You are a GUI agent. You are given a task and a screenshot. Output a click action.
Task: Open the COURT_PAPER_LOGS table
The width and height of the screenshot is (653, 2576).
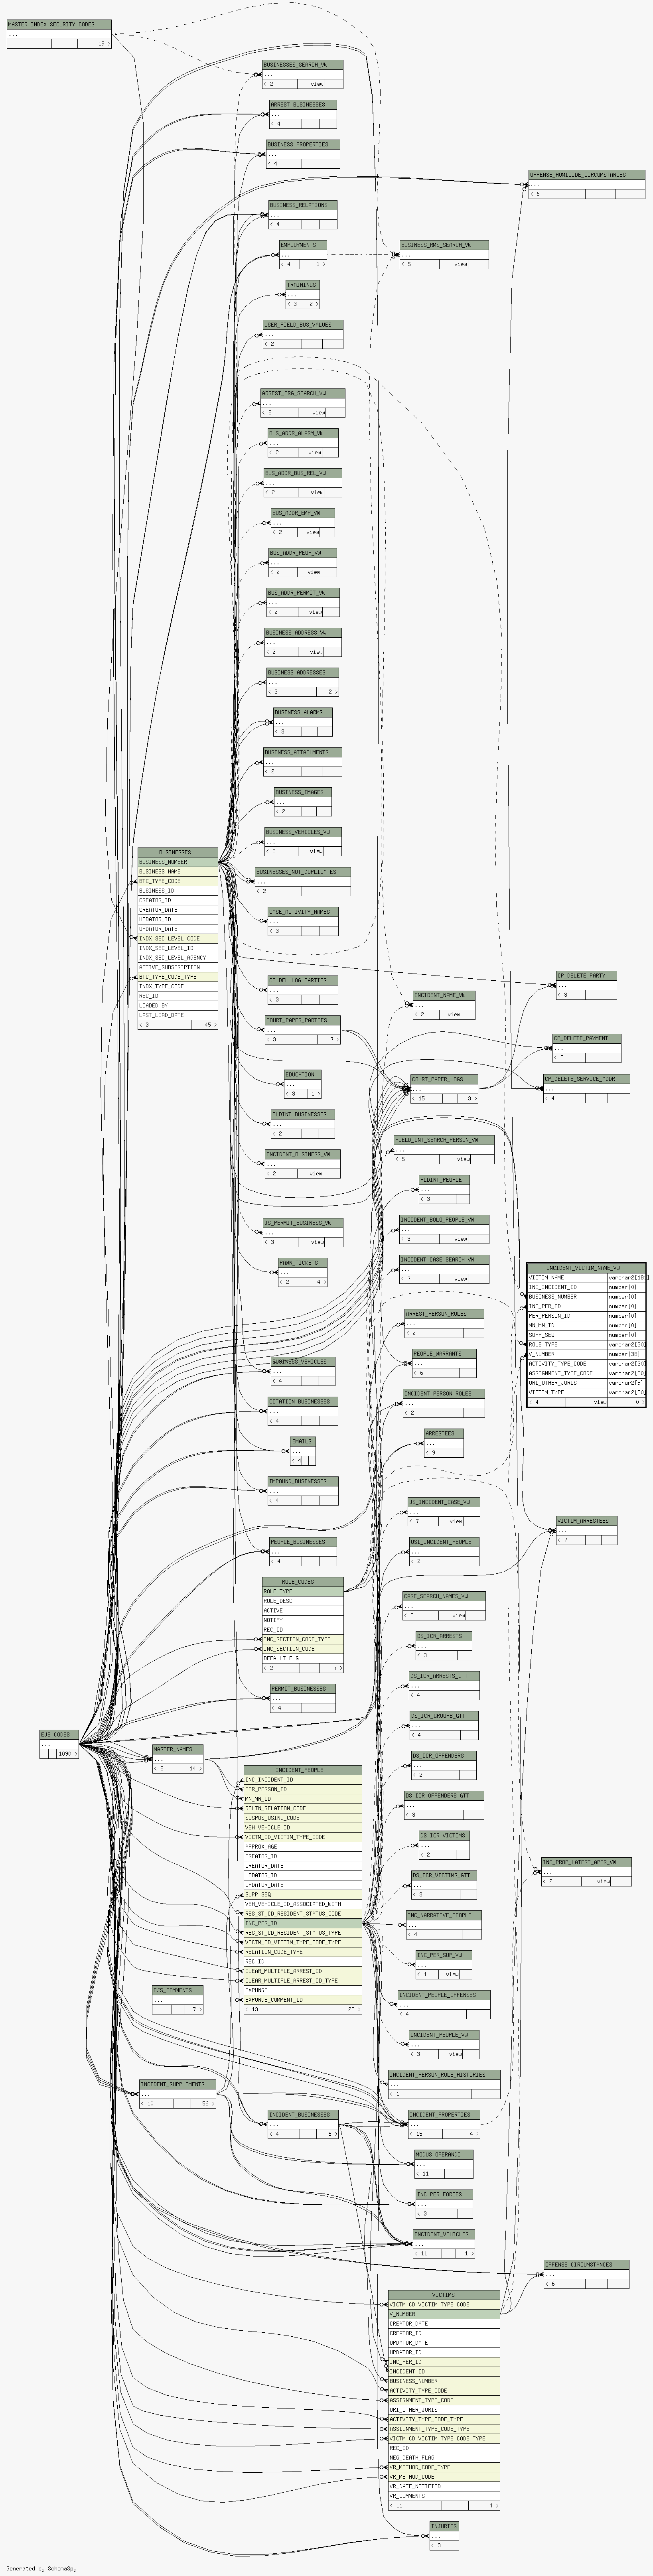tap(444, 1080)
